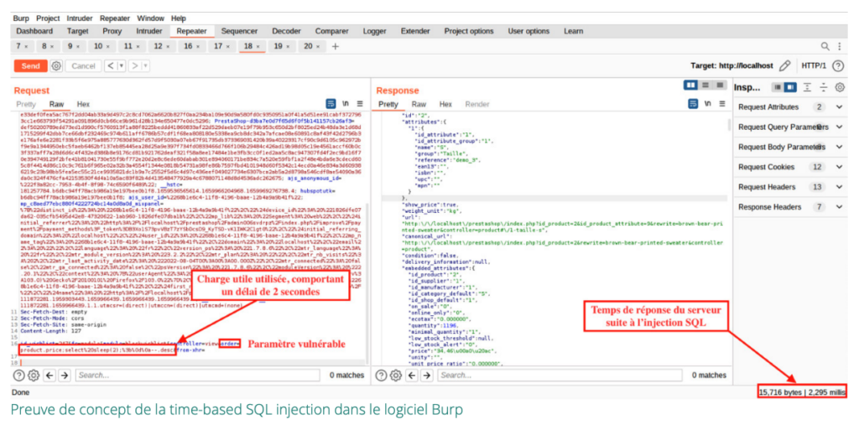859x425 pixels.
Task: Select Pretty view in Request panel
Action: point(26,104)
